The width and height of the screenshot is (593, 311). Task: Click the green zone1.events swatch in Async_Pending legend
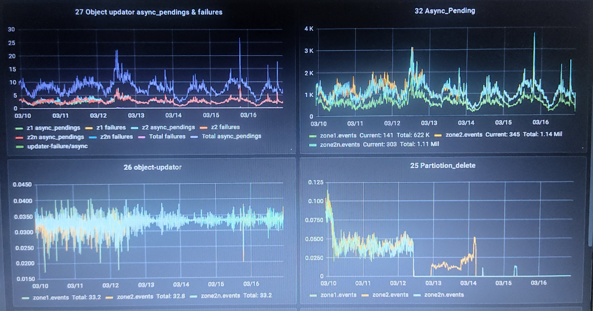[x=313, y=136]
